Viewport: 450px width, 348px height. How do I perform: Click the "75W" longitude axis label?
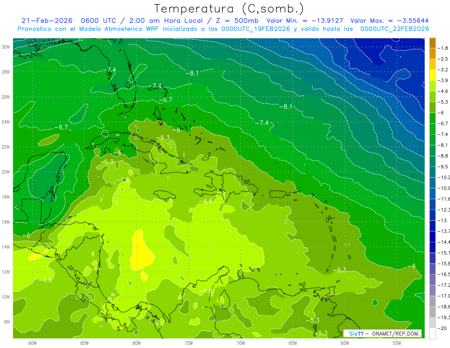click(189, 343)
